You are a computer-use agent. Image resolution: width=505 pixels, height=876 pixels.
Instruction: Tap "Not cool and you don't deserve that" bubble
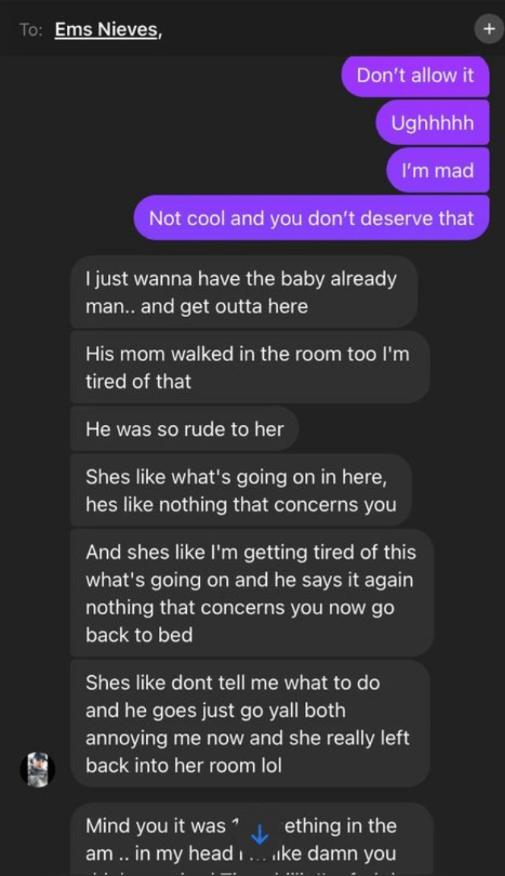click(x=311, y=218)
